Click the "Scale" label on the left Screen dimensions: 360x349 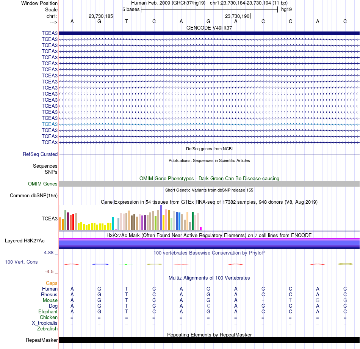tap(51, 9)
